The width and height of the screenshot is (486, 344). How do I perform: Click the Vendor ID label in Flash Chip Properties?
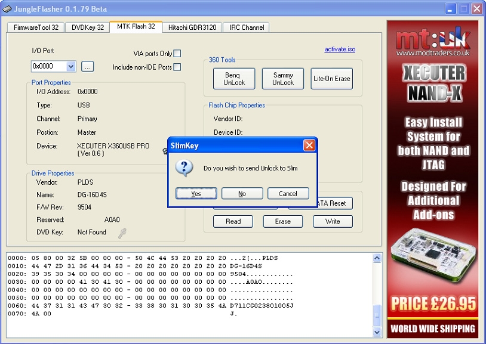228,119
